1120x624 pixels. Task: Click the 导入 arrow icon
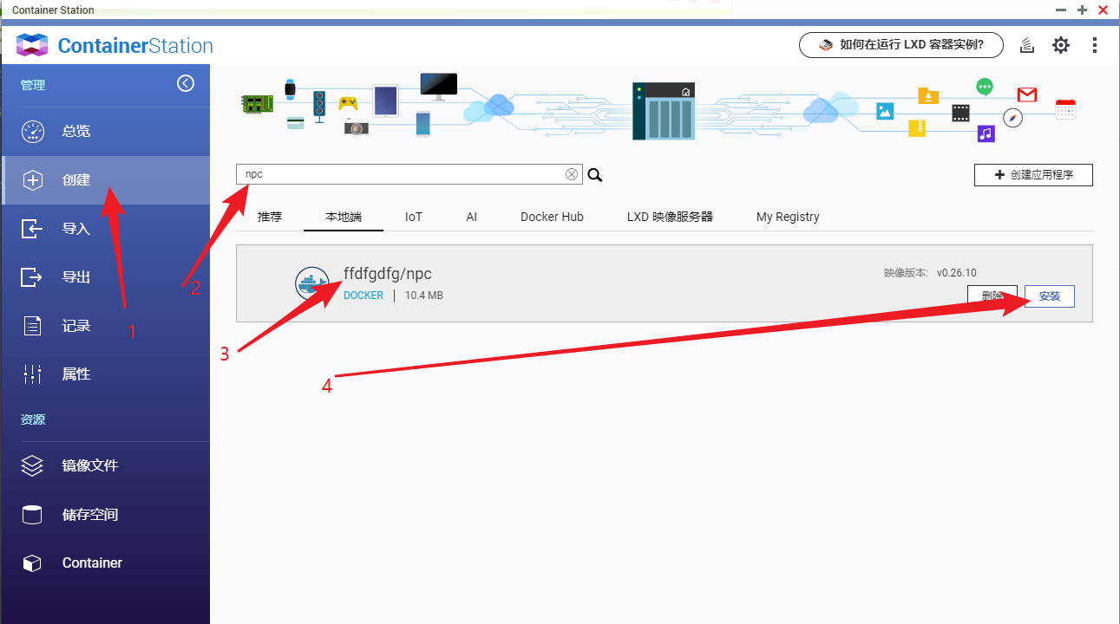coord(32,229)
